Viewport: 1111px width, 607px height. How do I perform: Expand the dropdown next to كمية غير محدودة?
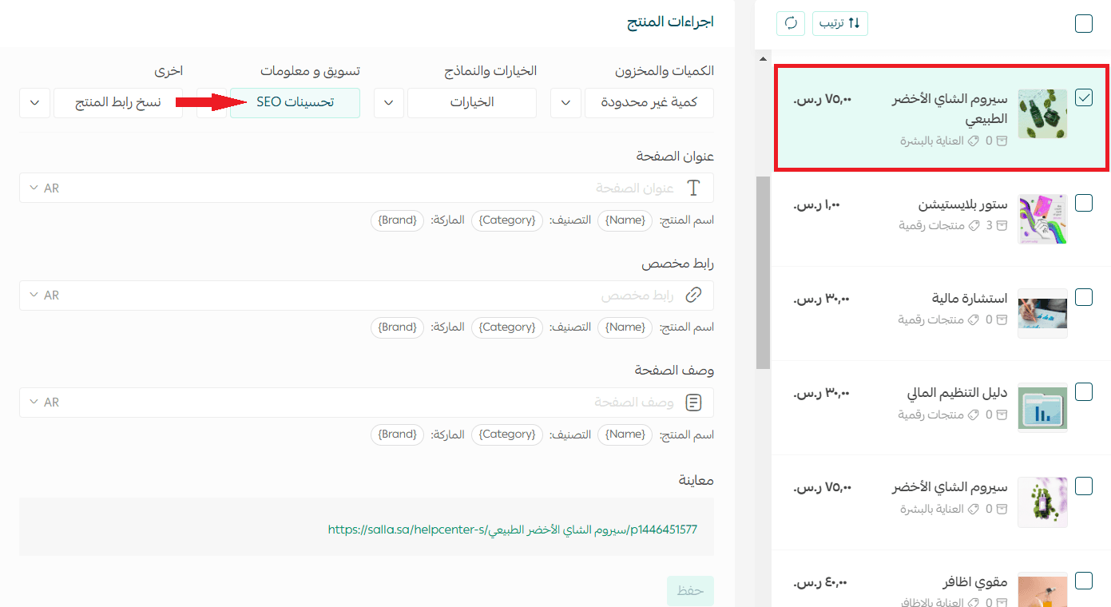pos(565,103)
